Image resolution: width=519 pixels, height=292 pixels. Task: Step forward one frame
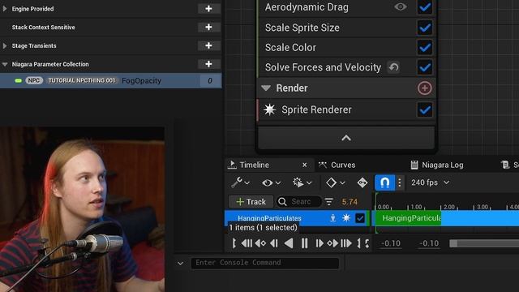[x=319, y=243]
